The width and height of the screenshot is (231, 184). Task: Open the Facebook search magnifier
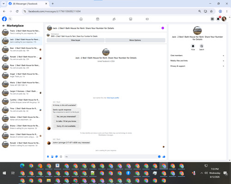pos(10,19)
